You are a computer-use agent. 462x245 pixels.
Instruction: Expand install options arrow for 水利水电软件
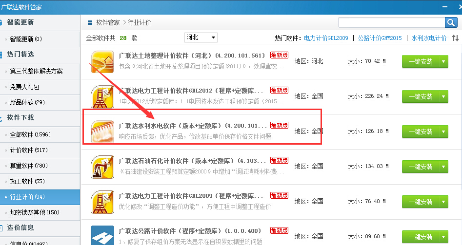coord(443,132)
